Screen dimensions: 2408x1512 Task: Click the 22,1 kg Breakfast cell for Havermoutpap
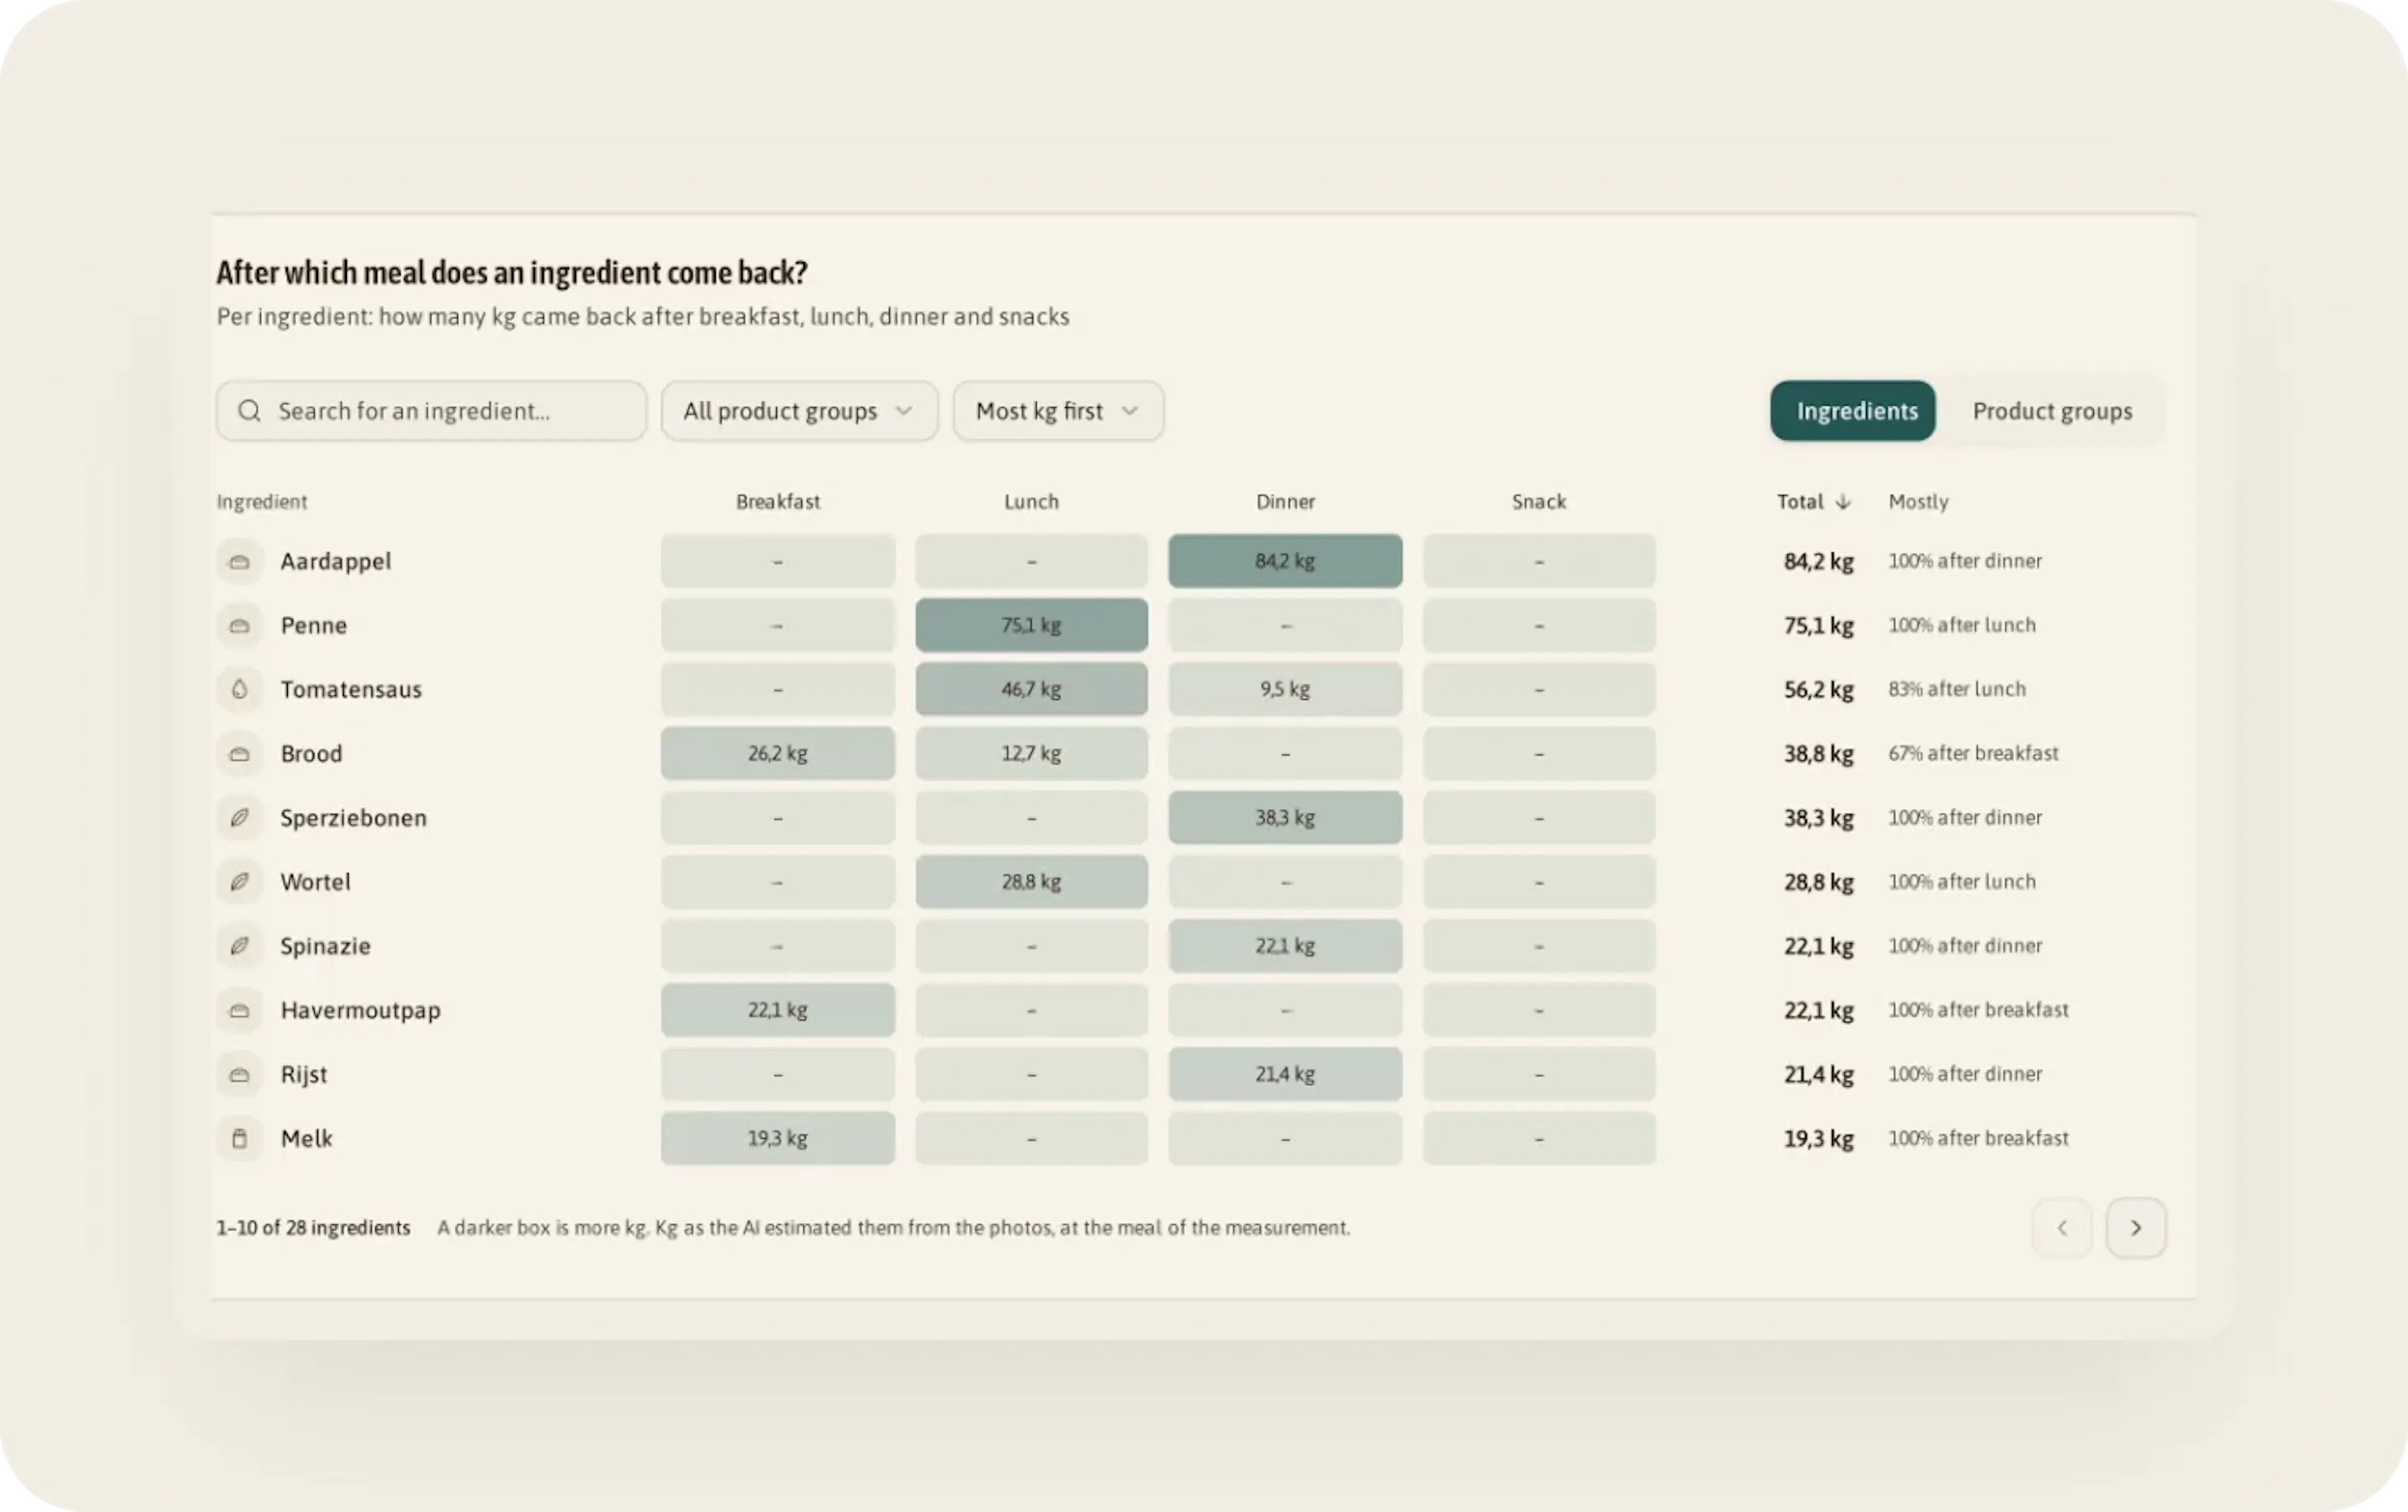pos(778,1010)
